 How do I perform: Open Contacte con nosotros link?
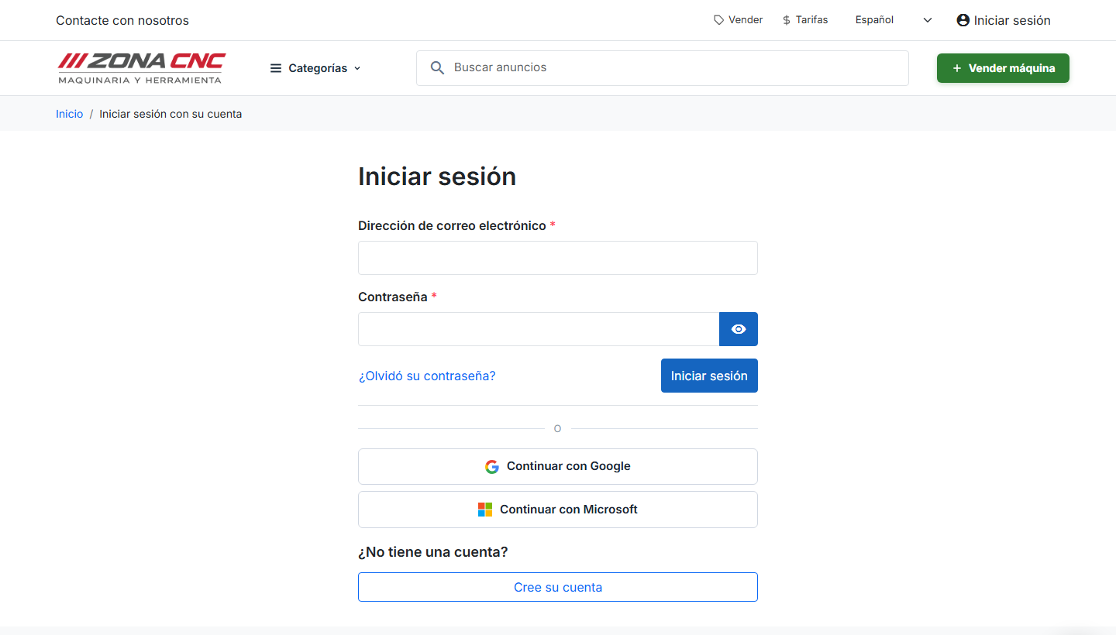122,20
